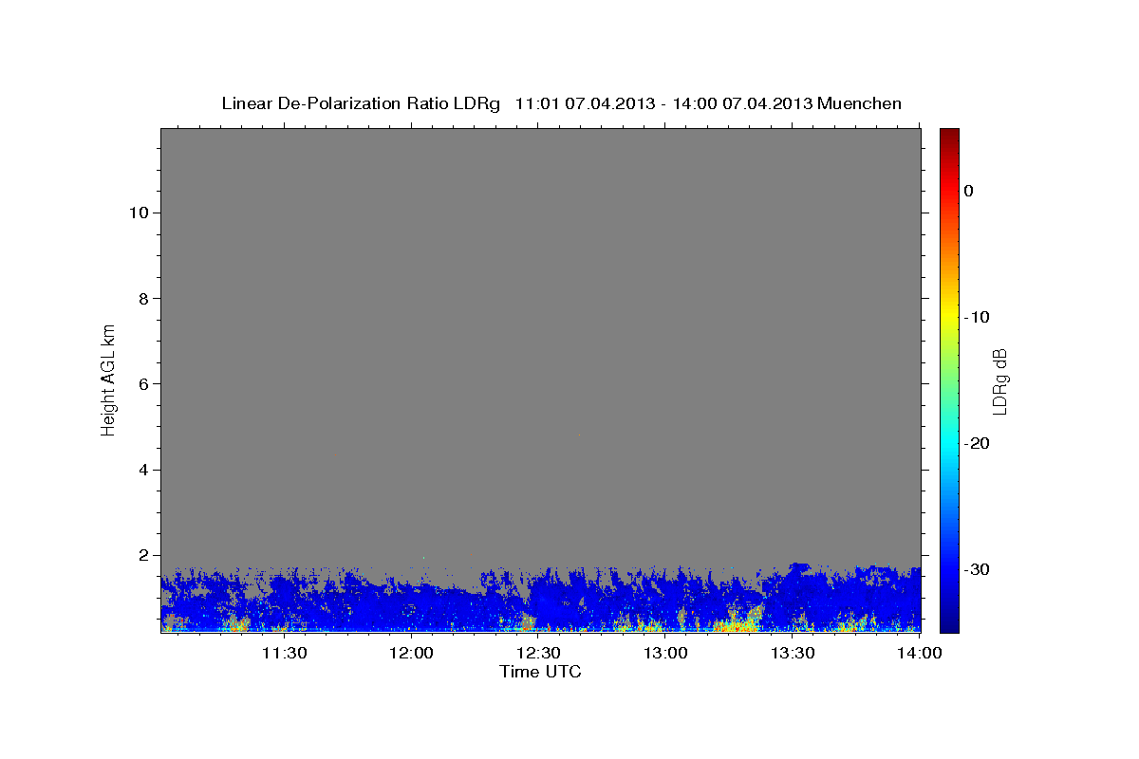Click the 11:30 time tick label
Viewport: 1139px width, 759px height.
284,653
